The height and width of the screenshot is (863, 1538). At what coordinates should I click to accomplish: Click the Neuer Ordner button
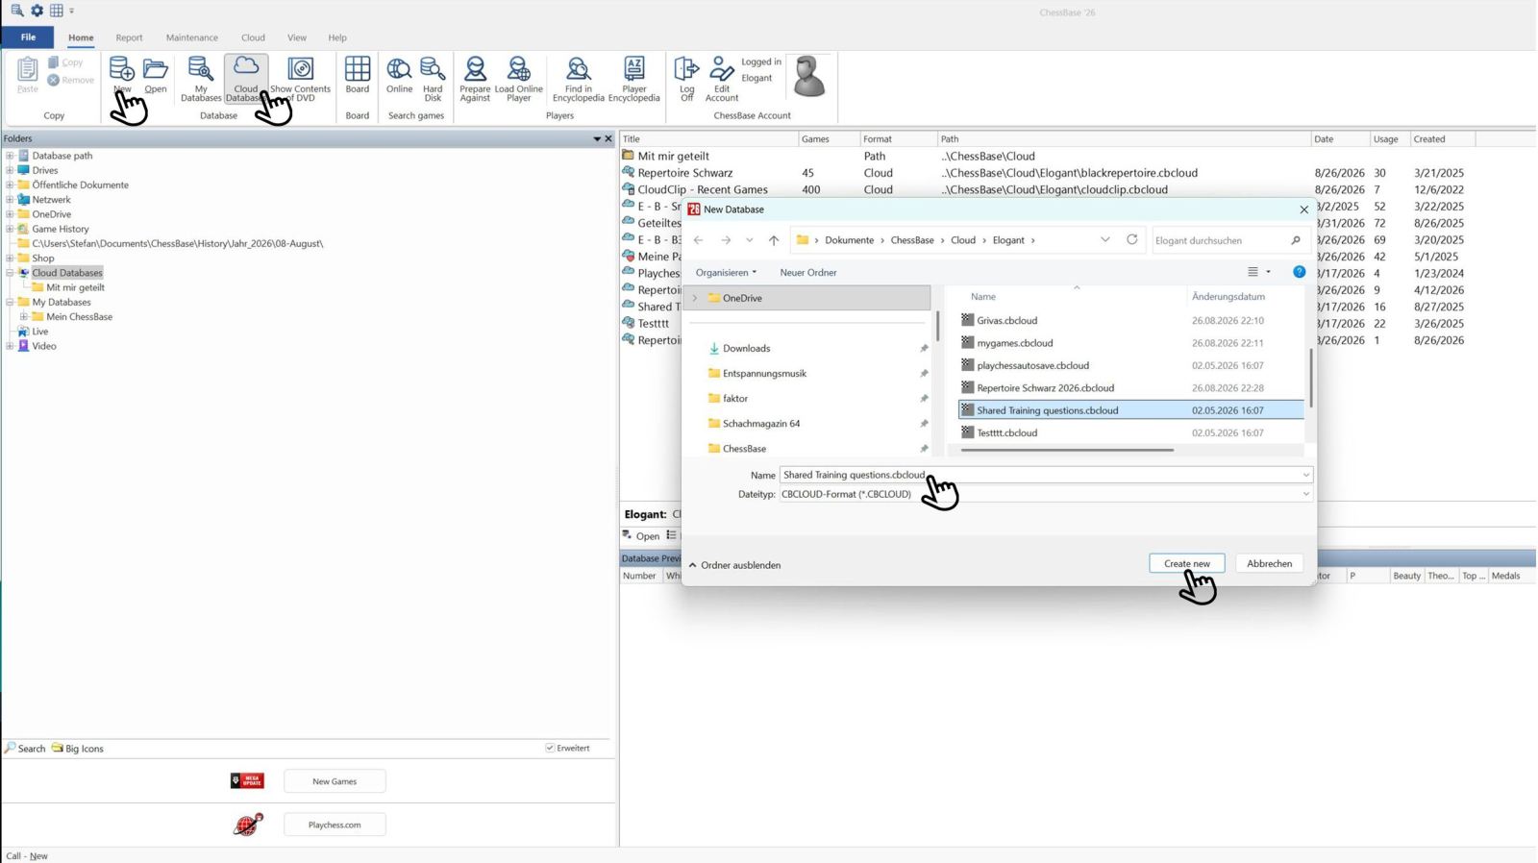(x=808, y=272)
